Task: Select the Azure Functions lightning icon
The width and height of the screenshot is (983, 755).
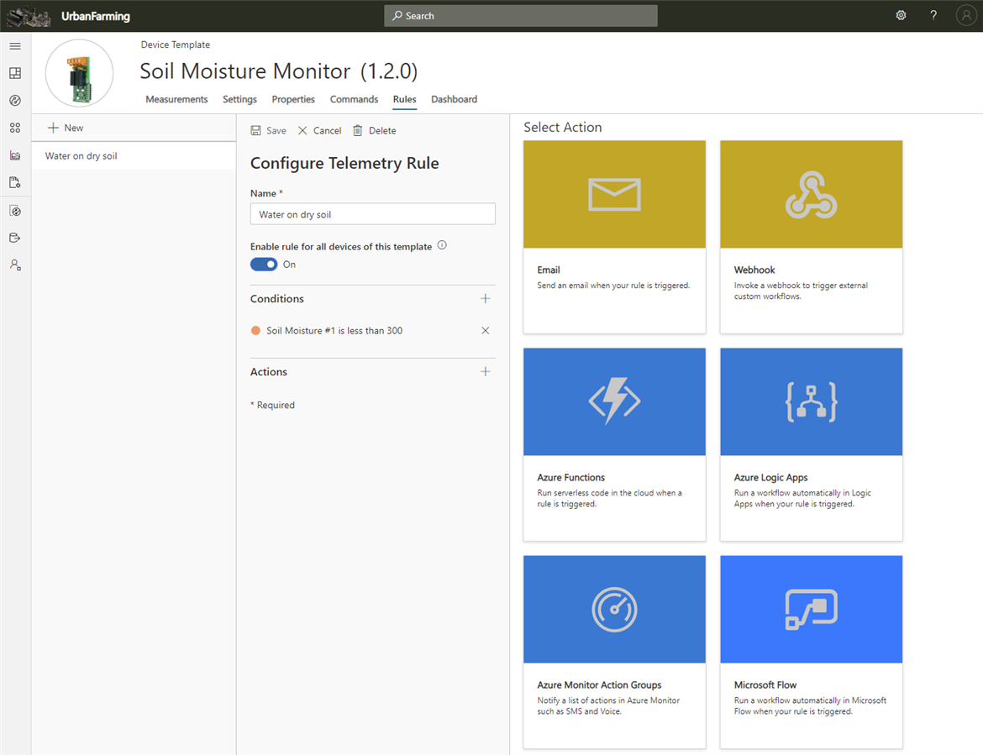Action: point(614,401)
